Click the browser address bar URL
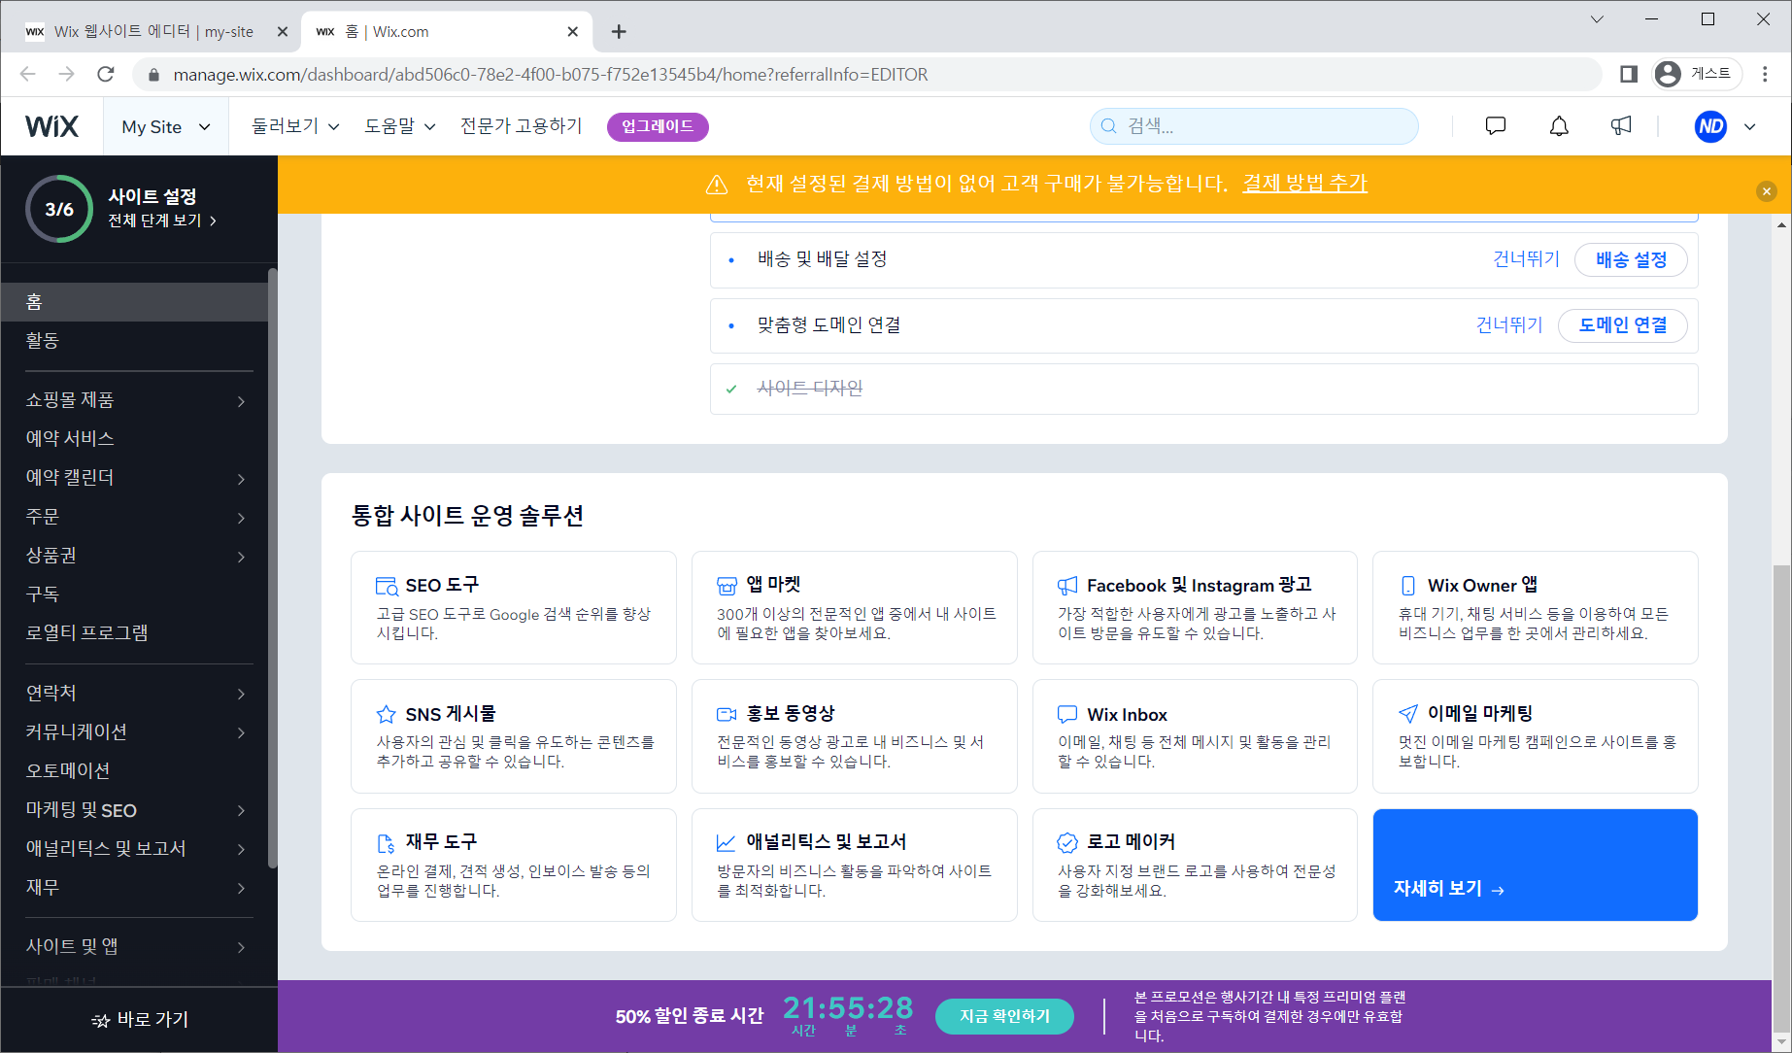 coord(550,75)
